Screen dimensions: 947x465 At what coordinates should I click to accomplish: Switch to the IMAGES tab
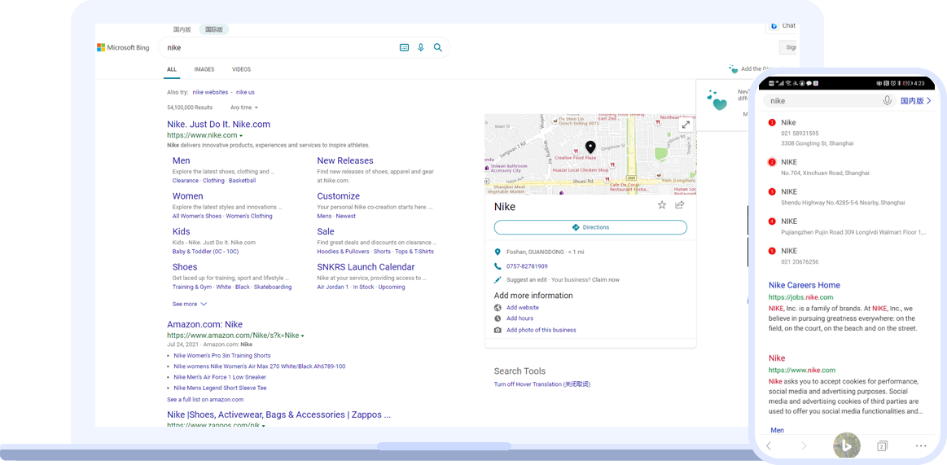coord(204,70)
